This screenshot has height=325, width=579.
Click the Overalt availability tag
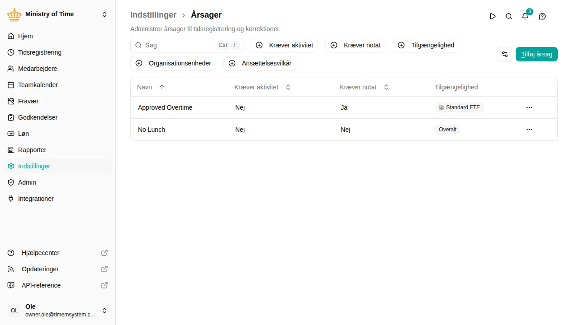[x=447, y=130]
